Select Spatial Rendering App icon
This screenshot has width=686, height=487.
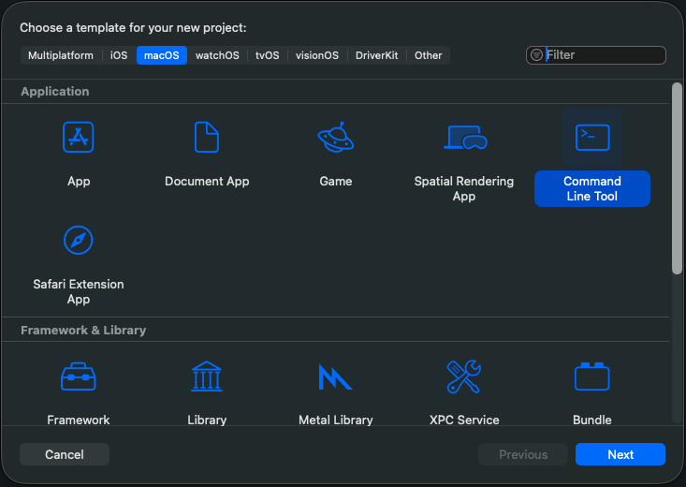click(x=464, y=137)
